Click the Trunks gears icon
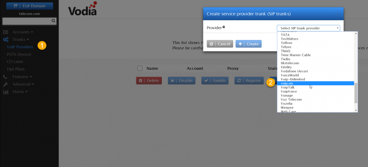Viewport: 368px width, 167px height. [x=6, y=39]
